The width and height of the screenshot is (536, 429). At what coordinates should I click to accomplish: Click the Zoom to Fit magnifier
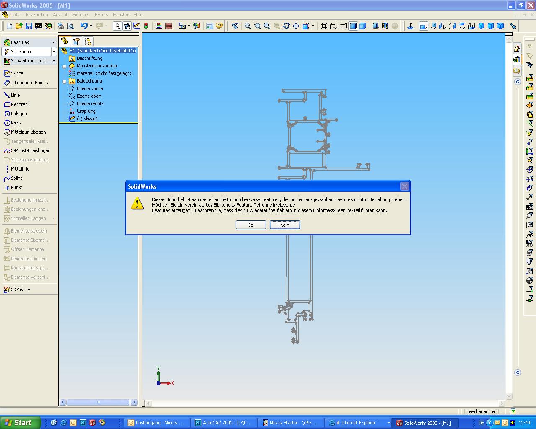coord(247,26)
